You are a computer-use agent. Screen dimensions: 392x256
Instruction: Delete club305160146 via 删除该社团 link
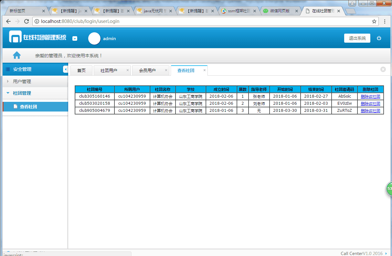(x=370, y=97)
